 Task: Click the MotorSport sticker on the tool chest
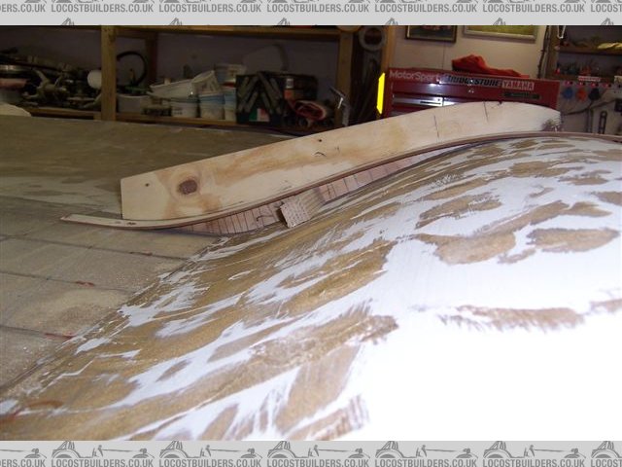pos(414,75)
